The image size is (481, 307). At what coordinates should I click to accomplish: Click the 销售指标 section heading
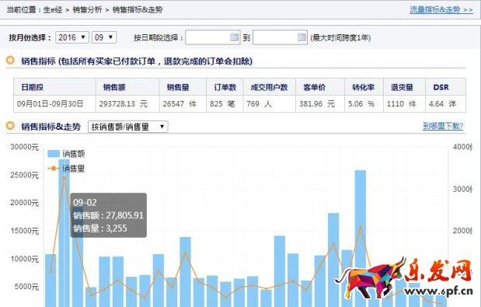tap(137, 61)
